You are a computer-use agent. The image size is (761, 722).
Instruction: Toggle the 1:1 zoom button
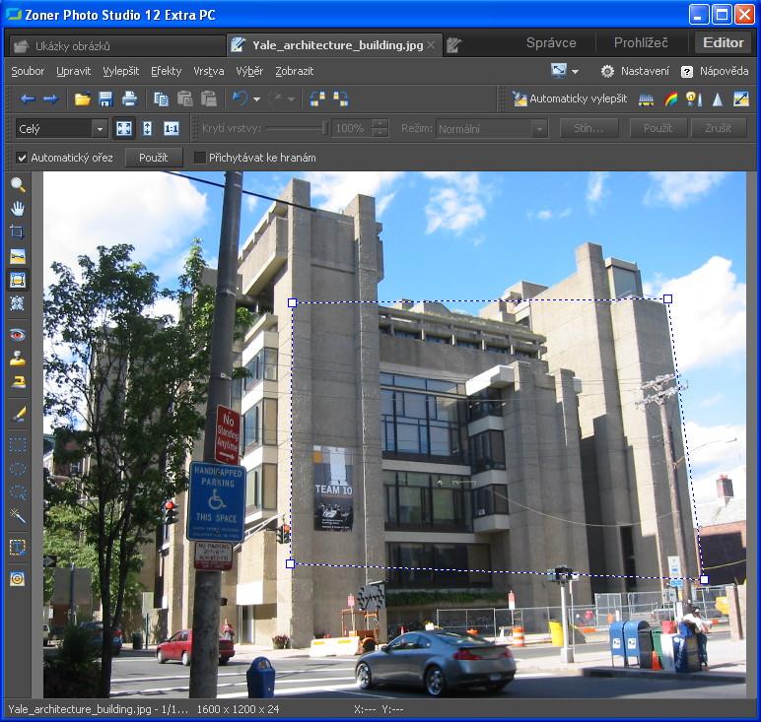[172, 129]
